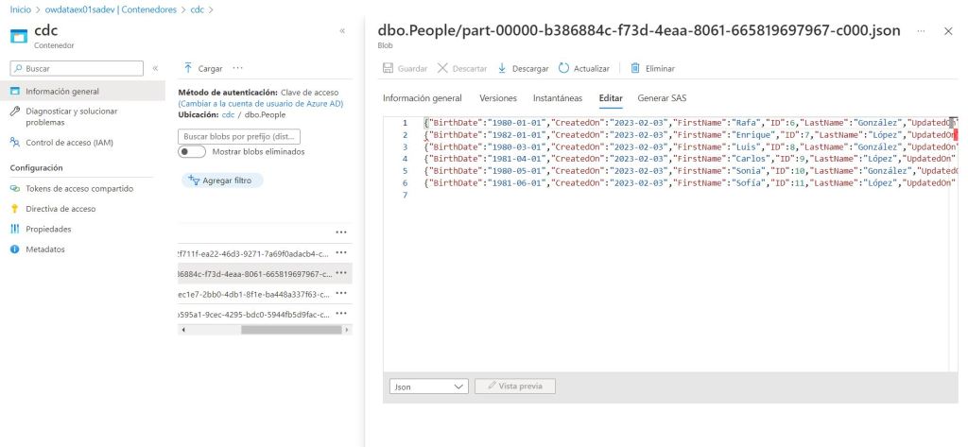Image resolution: width=968 pixels, height=447 pixels.
Task: Click the Eliminar trash icon
Action: coord(635,69)
